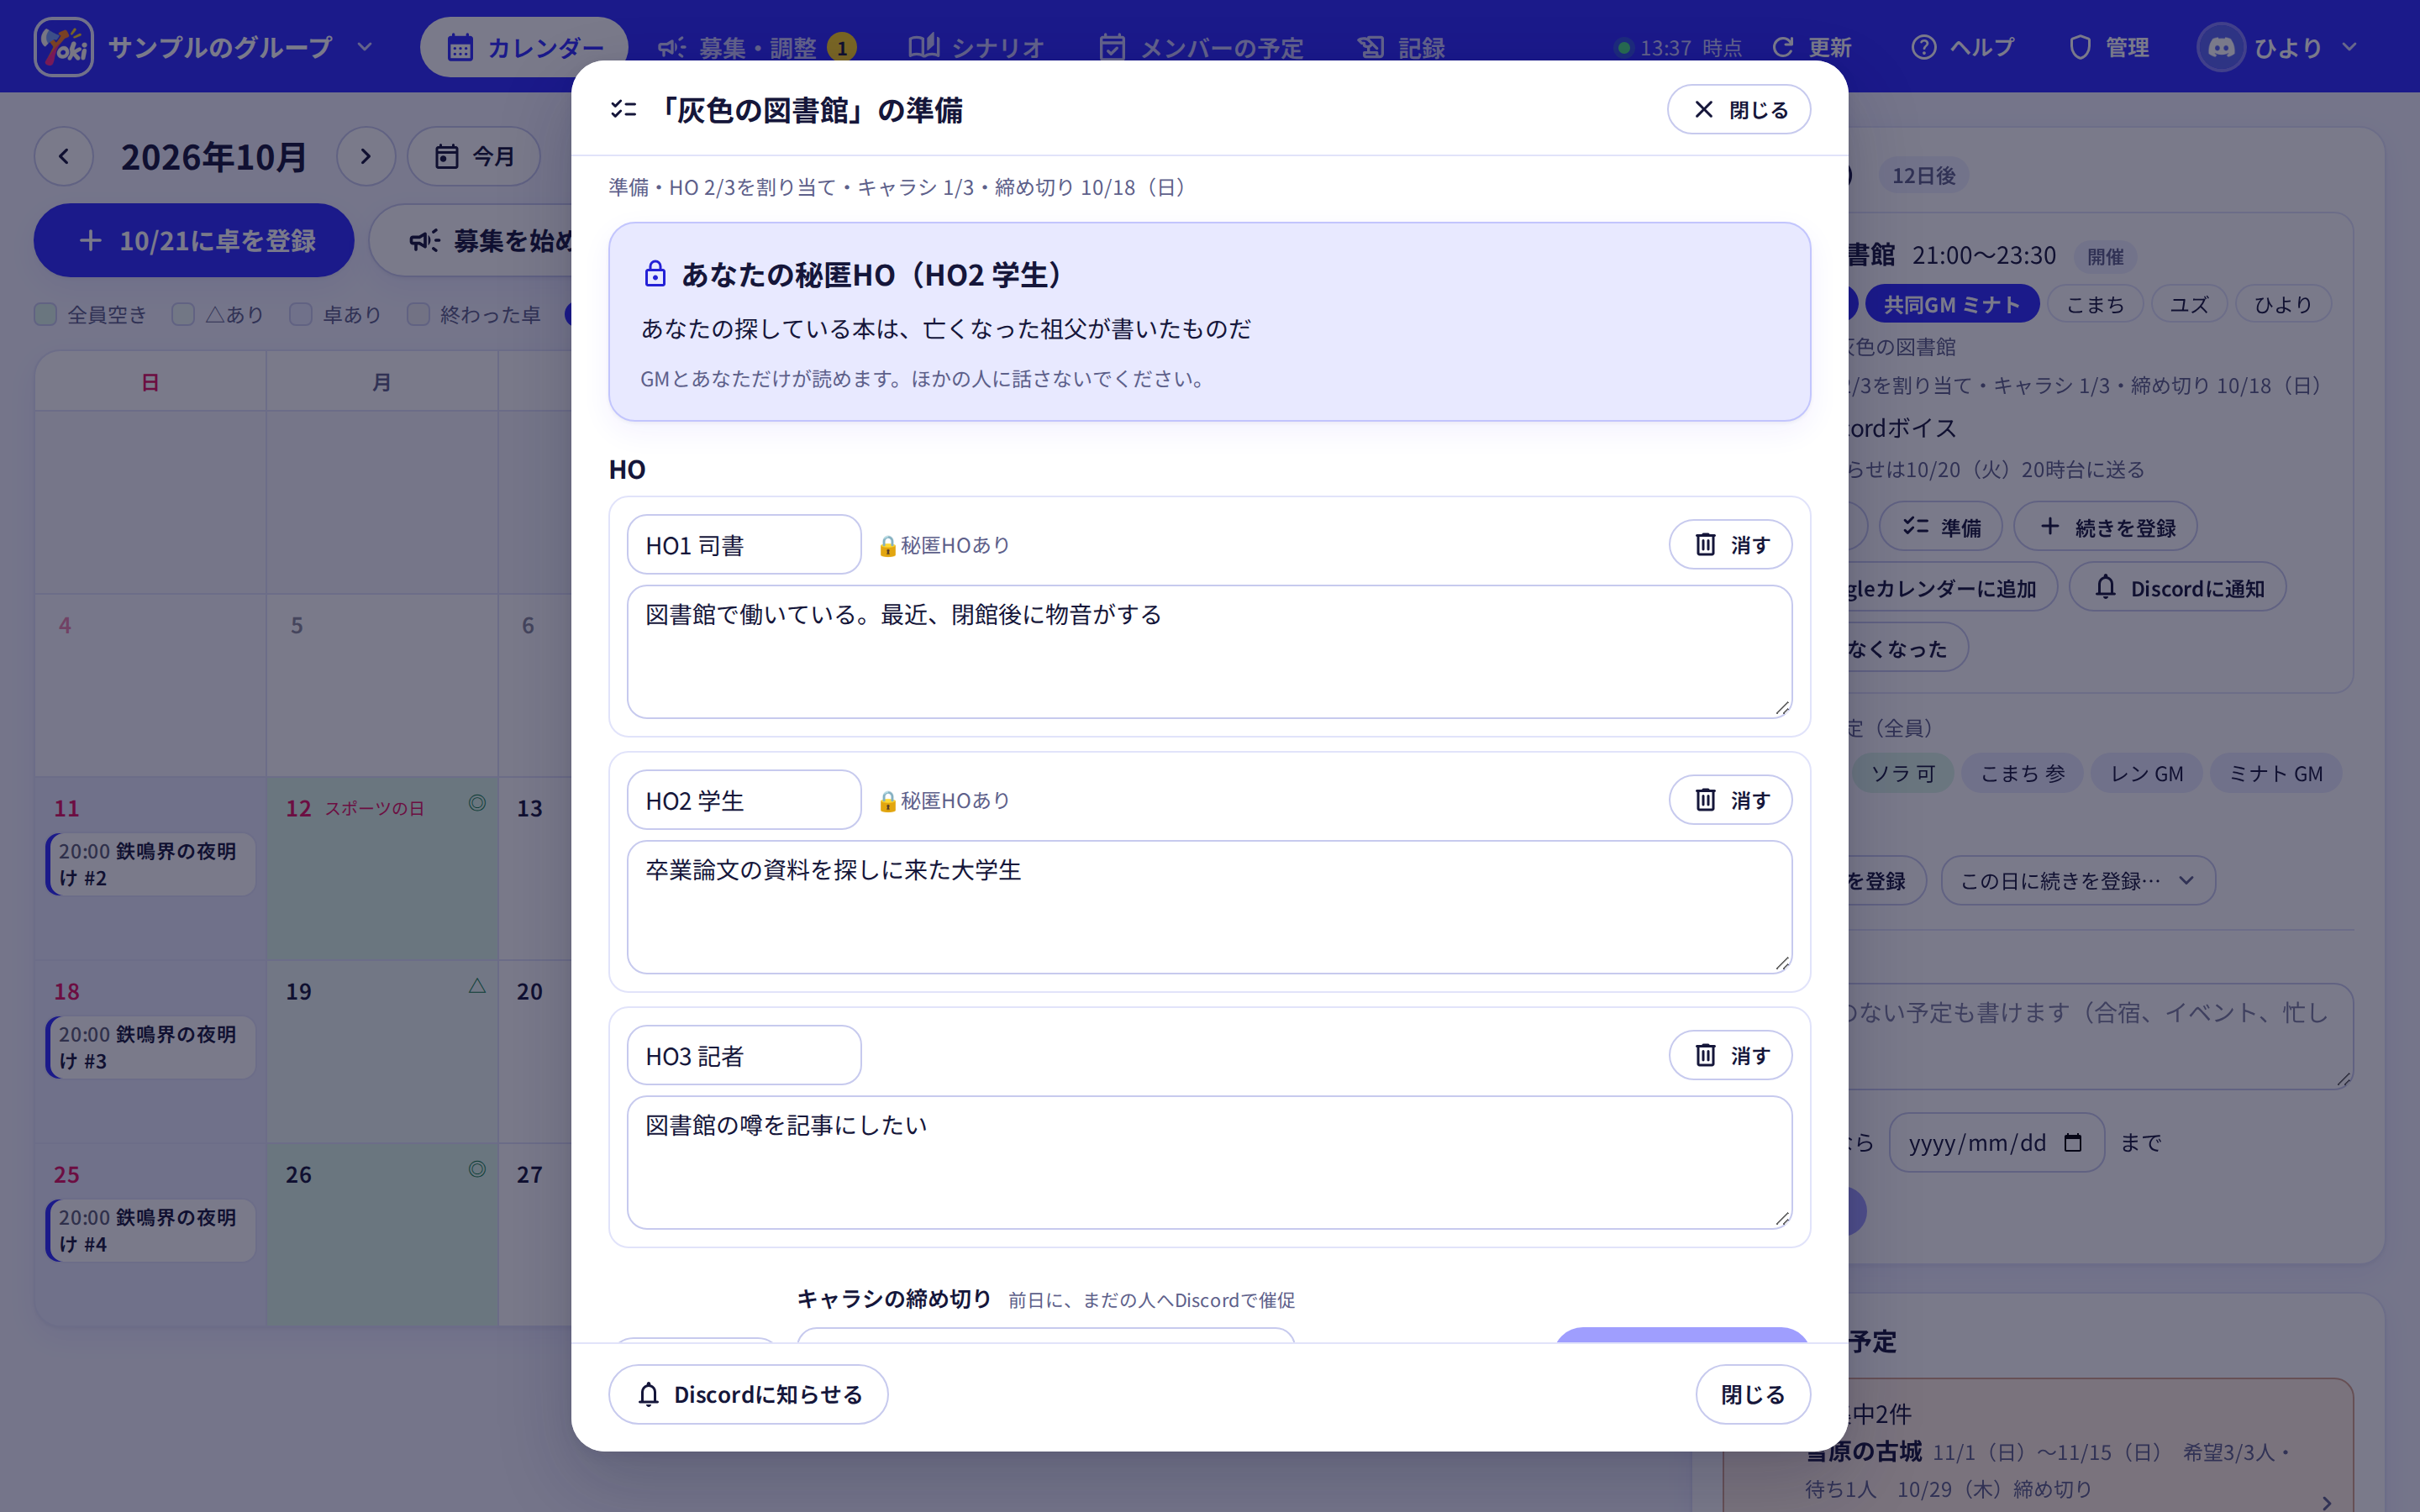Switch to the シナリオ tab
Viewport: 2420px width, 1512px height.
976,47
